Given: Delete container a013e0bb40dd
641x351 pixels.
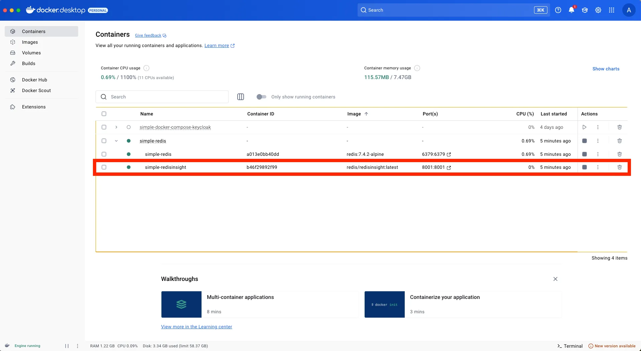Looking at the screenshot, I should (x=620, y=154).
